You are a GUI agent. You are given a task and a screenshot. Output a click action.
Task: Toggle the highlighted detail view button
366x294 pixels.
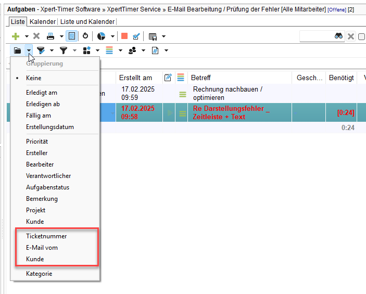click(72, 36)
